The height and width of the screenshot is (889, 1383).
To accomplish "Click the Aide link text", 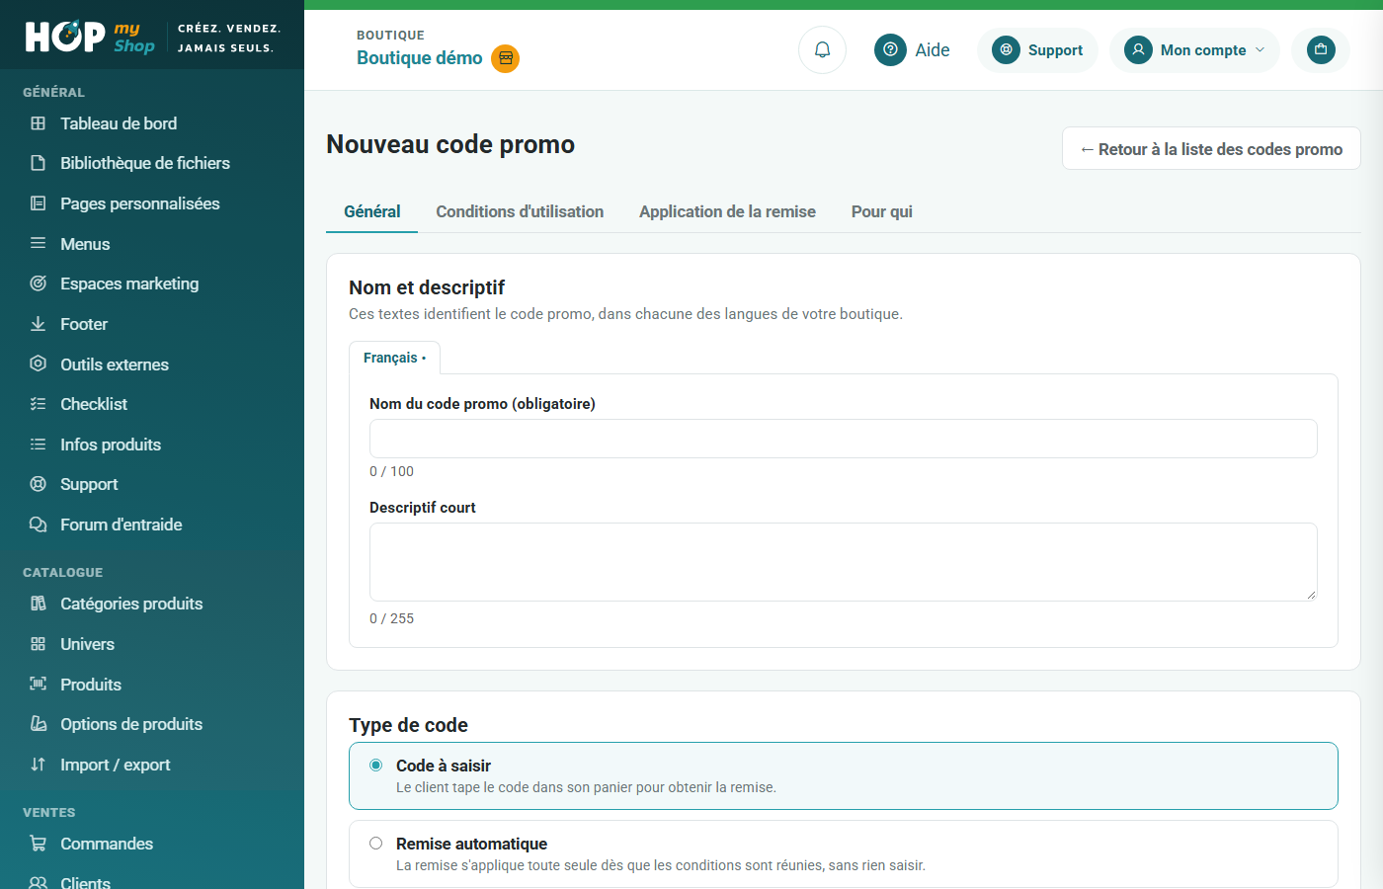I will [933, 50].
